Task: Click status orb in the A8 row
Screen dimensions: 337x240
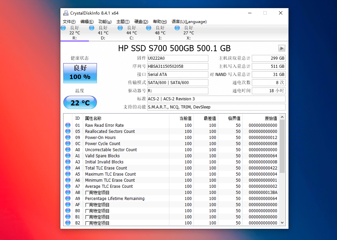Action: [x=68, y=192]
